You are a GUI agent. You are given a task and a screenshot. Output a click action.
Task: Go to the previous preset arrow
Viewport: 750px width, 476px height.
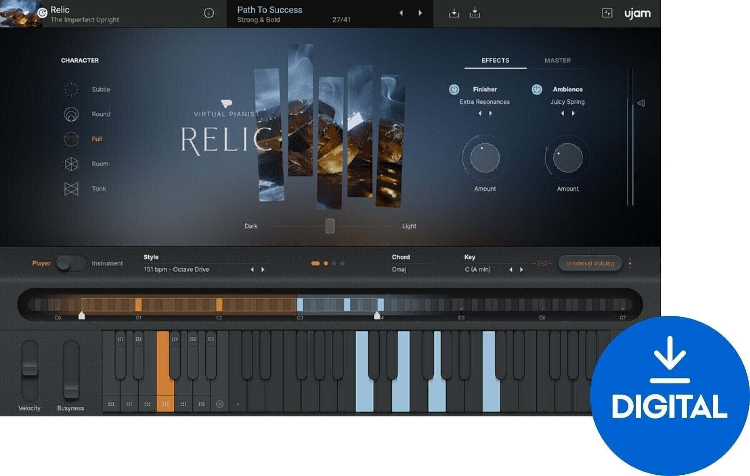[401, 13]
